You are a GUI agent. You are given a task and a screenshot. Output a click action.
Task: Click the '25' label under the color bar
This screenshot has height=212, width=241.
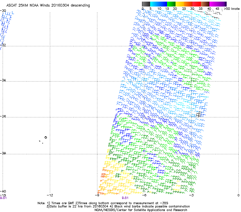tap(184, 8)
